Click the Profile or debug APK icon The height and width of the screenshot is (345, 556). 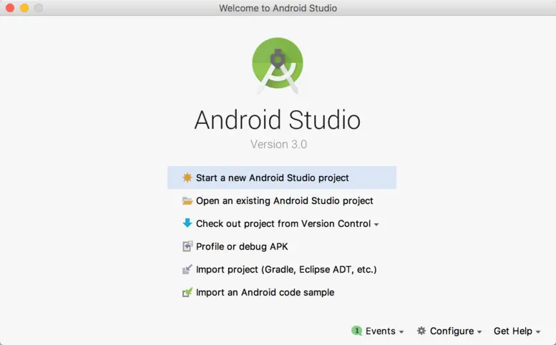pos(187,247)
